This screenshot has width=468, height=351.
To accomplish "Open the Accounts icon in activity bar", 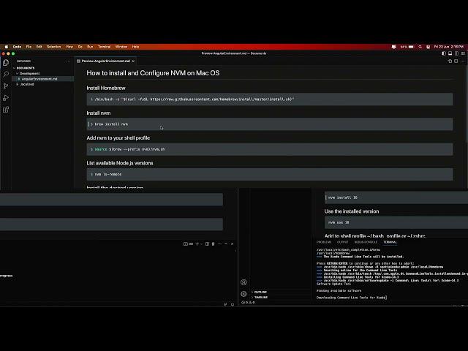I will tap(244, 282).
